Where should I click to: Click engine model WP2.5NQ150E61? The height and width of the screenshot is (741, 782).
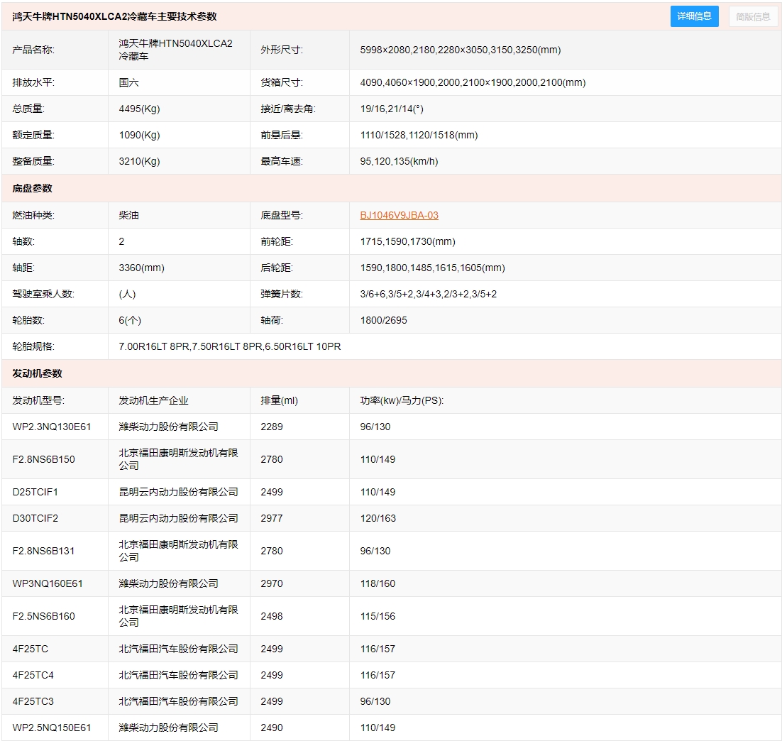pyautogui.click(x=52, y=728)
